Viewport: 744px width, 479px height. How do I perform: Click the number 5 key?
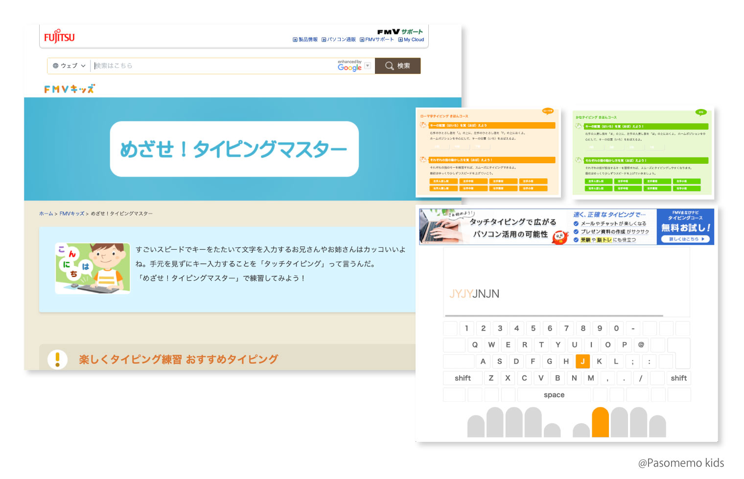pyautogui.click(x=533, y=328)
